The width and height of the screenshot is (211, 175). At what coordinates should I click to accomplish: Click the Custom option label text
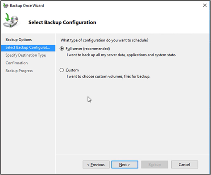tap(72, 70)
